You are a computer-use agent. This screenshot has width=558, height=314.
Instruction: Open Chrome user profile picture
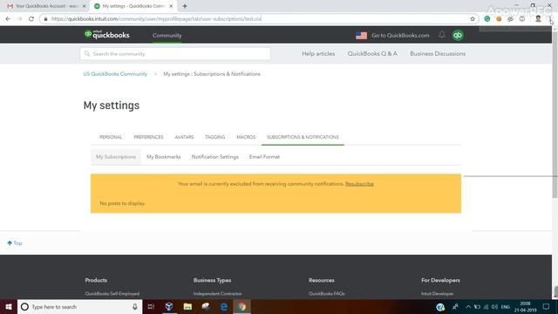(x=538, y=19)
